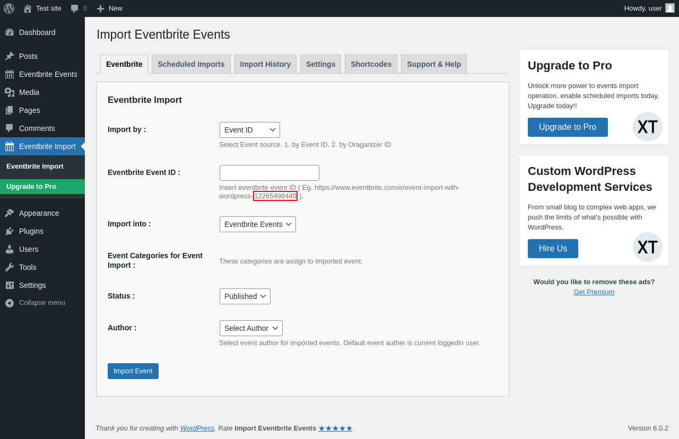Click the WordPress logo icon
679x439 pixels.
9,8
